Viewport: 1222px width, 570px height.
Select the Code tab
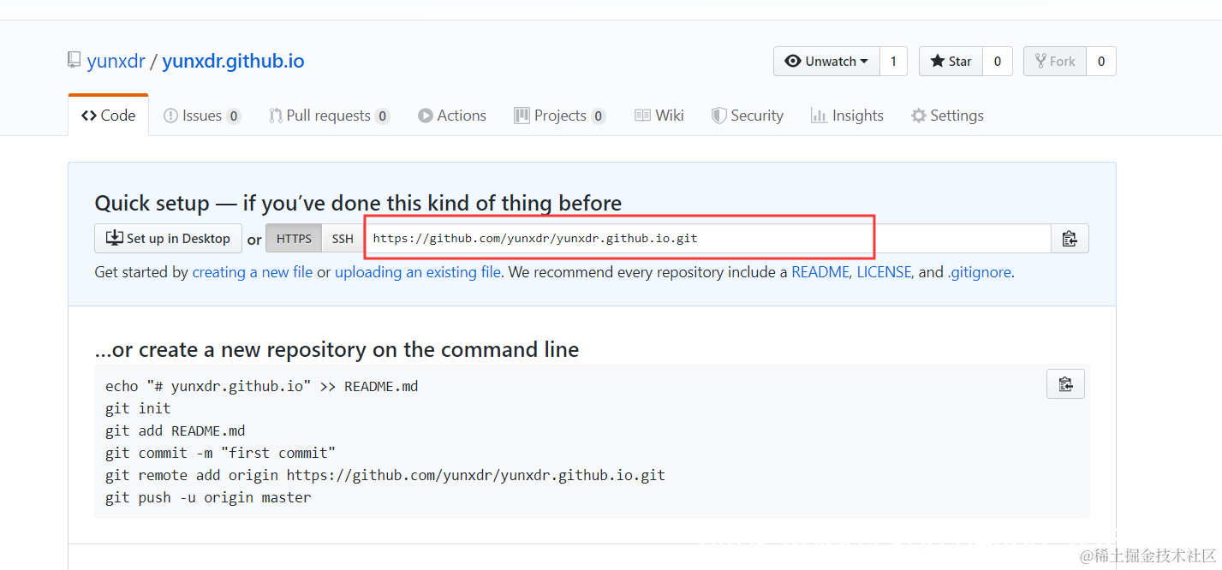109,116
